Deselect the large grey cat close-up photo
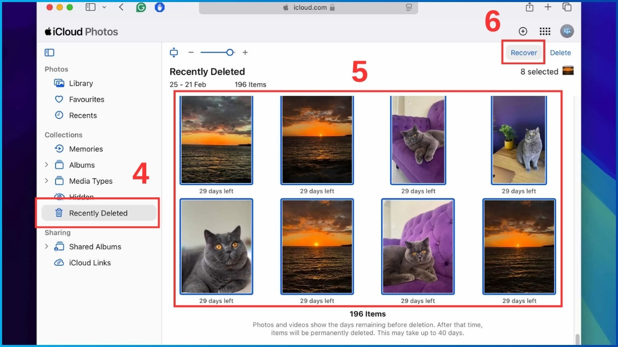Screen dimensions: 618x347 point(216,247)
